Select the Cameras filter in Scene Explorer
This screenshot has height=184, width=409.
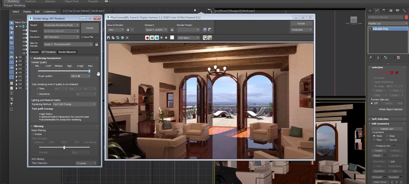tap(11, 38)
